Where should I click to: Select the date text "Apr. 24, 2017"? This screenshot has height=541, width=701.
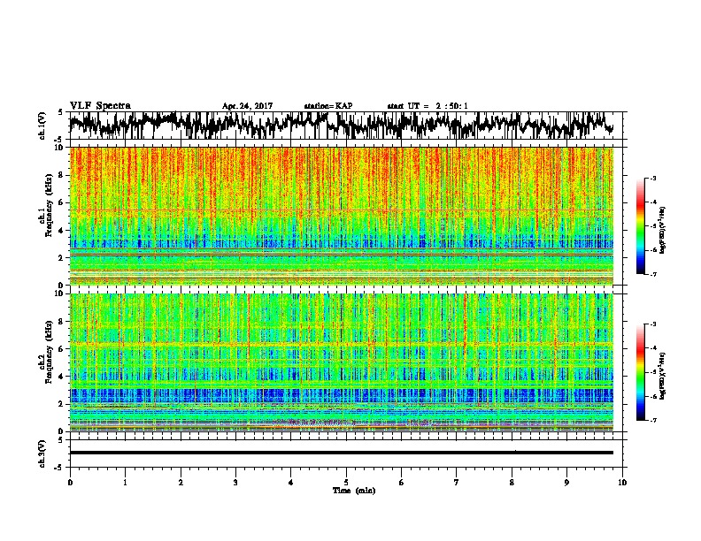[247, 106]
